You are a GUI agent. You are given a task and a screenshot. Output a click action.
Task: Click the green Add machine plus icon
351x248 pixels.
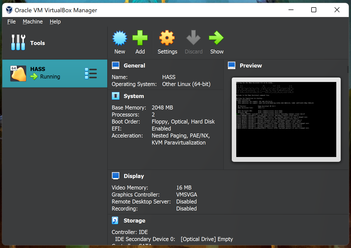(x=140, y=38)
